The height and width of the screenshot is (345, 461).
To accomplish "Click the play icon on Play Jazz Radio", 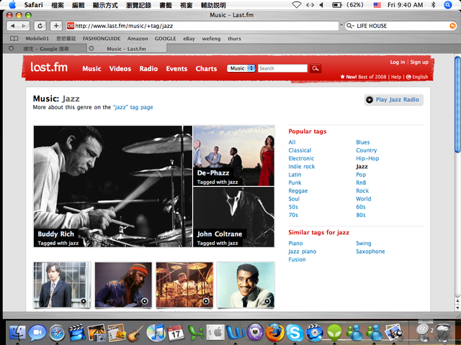I will click(x=370, y=100).
